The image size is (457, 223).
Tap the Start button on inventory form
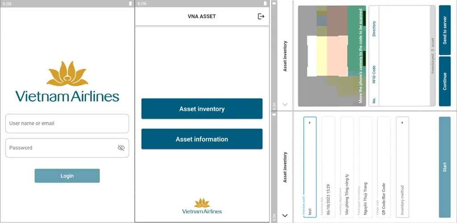click(x=445, y=167)
